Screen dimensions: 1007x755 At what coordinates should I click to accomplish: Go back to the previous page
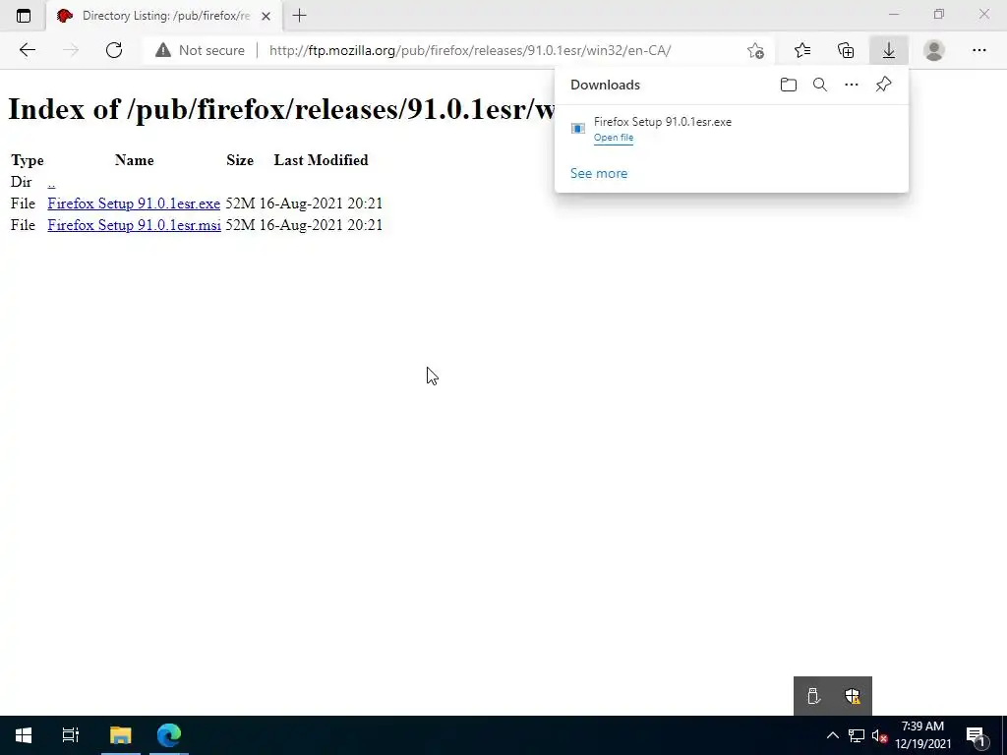27,50
